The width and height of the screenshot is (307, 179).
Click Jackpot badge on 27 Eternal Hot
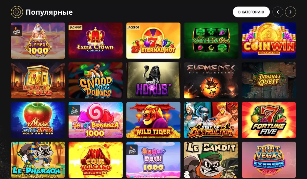pos(133,27)
